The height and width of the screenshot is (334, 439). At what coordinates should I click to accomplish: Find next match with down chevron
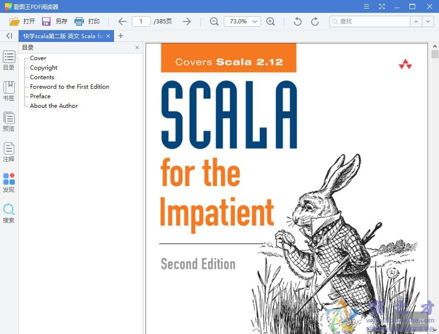coord(428,21)
